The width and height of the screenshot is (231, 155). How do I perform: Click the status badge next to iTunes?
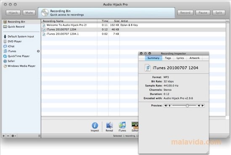coord(38,51)
